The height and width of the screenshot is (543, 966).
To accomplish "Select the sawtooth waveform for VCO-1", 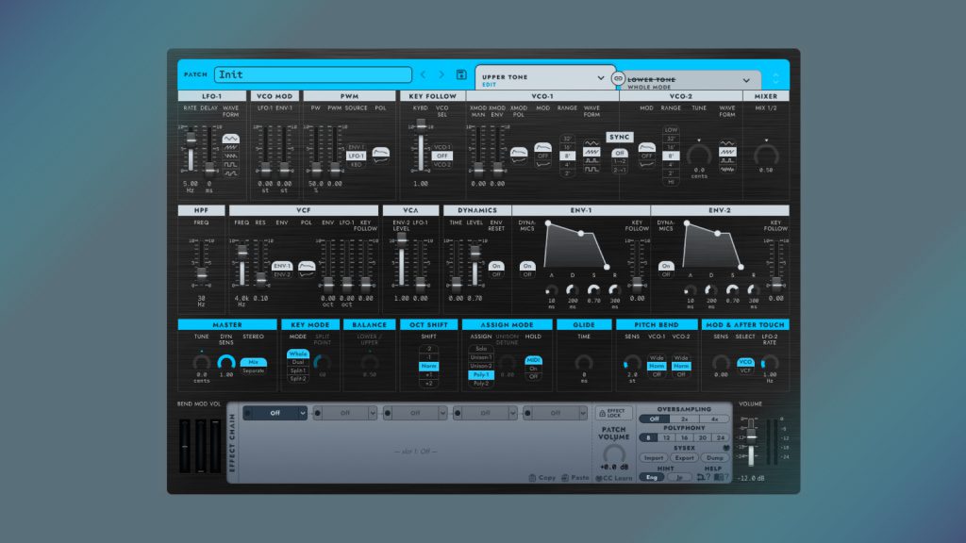I will point(591,152).
